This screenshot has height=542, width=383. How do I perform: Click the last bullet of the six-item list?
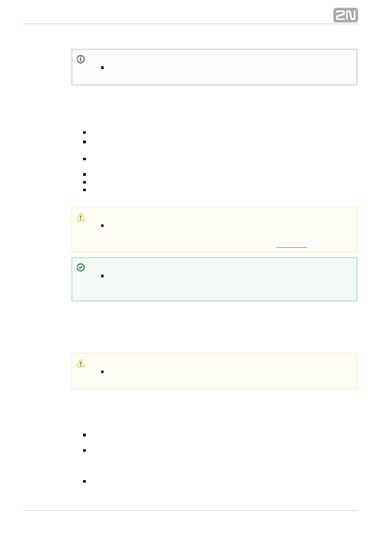(x=85, y=190)
